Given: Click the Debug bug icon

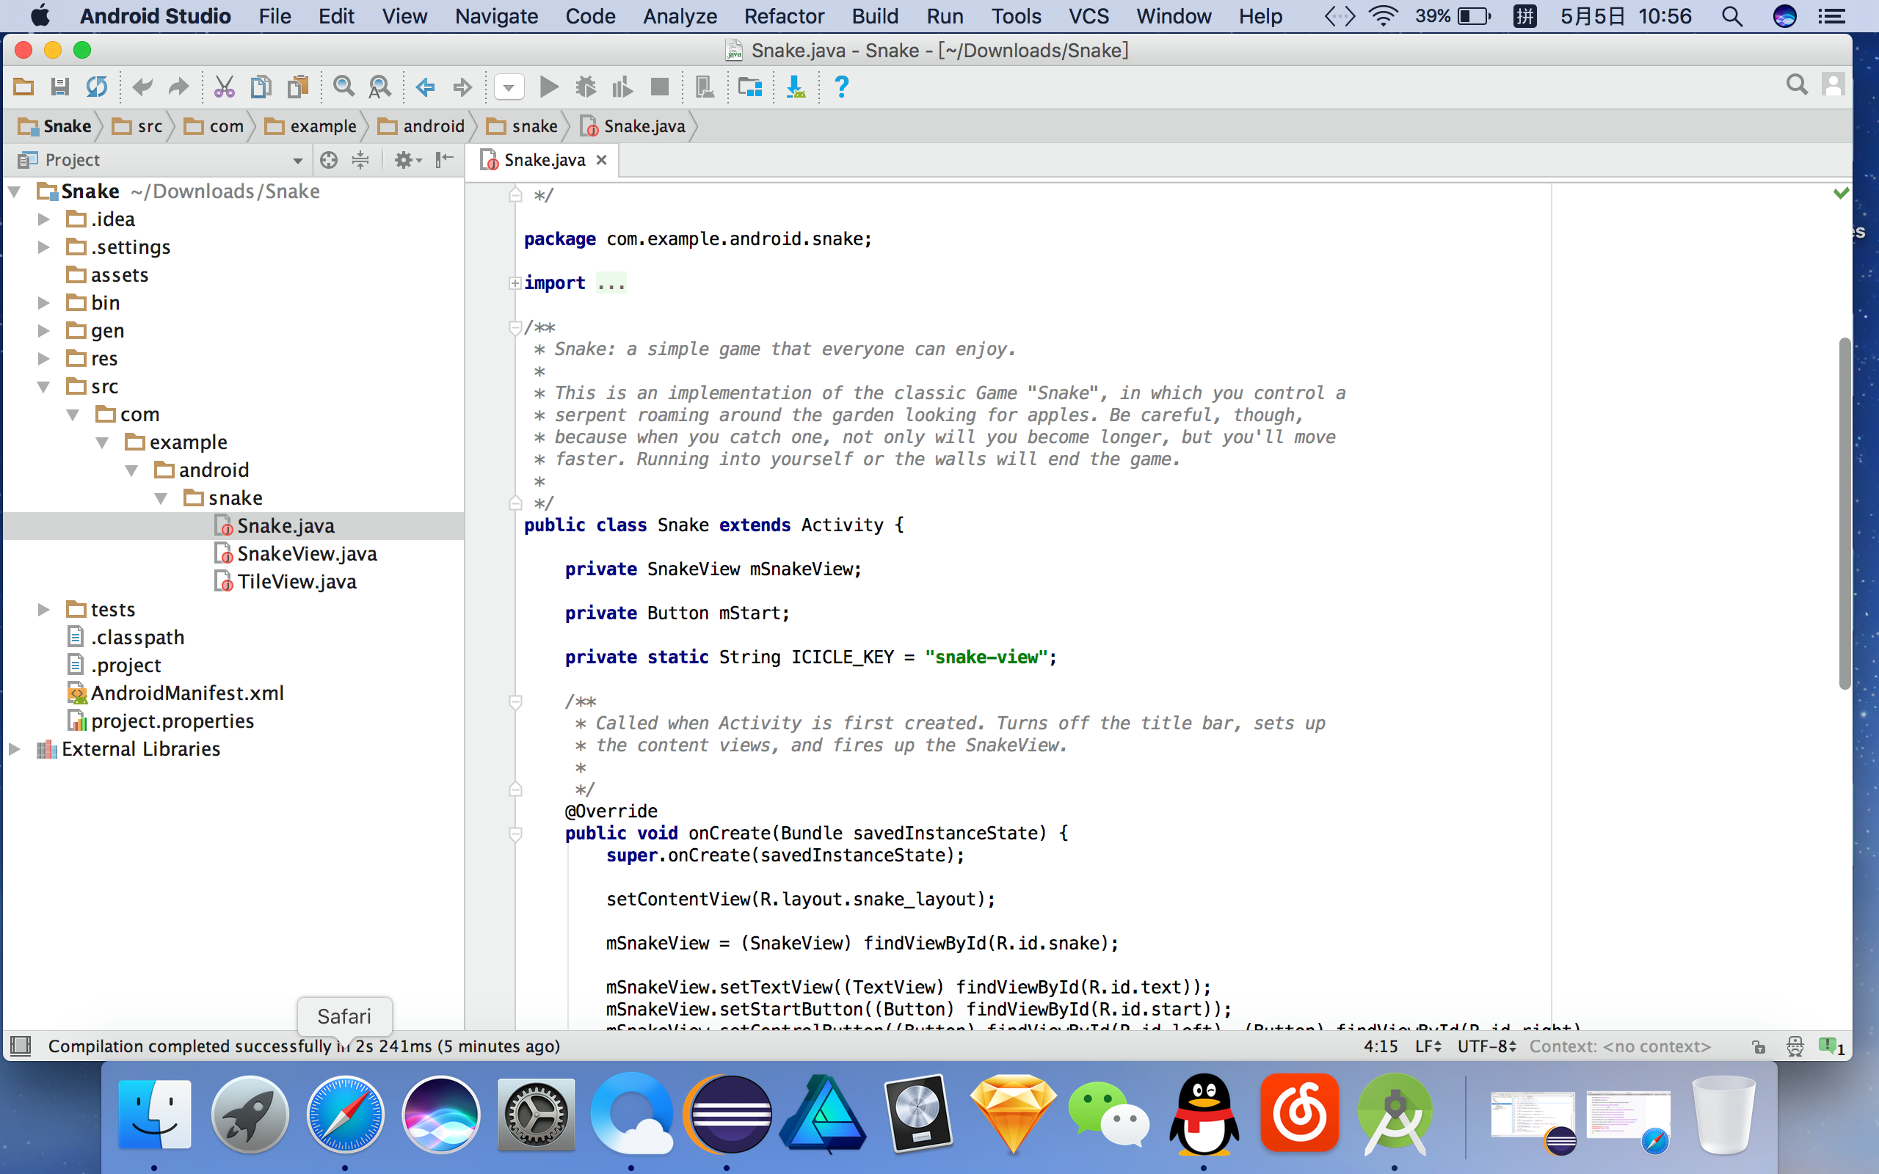Looking at the screenshot, I should pos(586,87).
